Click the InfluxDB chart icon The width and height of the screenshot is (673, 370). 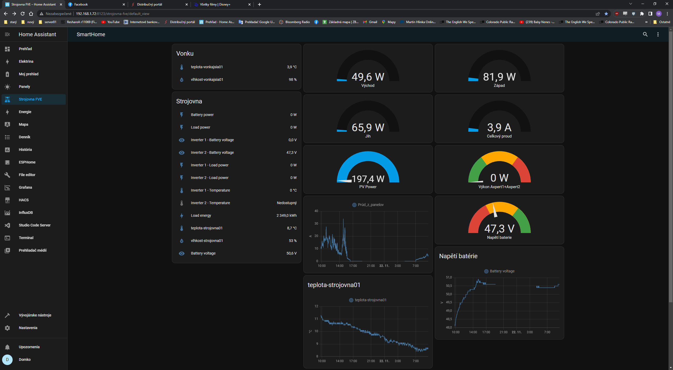(7, 213)
